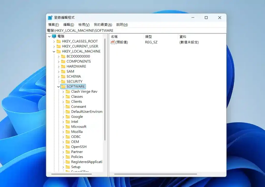The image size is (265, 187).
Task: Click the SCHEMA folder icon
Action: click(x=63, y=76)
